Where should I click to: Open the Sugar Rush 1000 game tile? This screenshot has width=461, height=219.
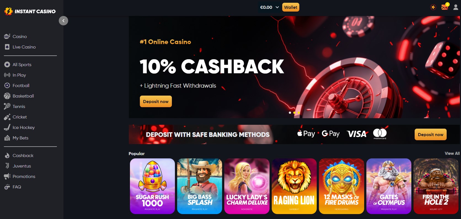(152, 186)
